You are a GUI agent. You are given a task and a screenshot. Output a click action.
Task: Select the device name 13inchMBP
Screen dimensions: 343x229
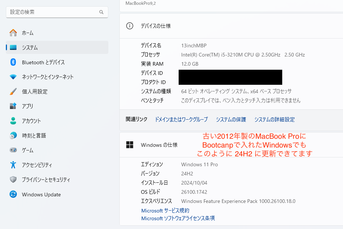pos(194,46)
